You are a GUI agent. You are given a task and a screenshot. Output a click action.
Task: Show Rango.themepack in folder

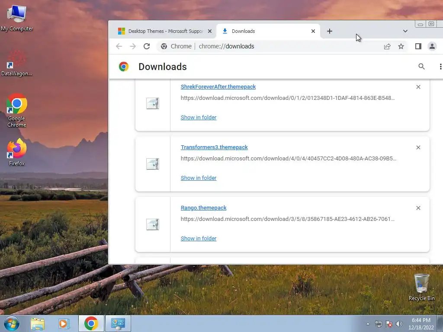click(198, 239)
